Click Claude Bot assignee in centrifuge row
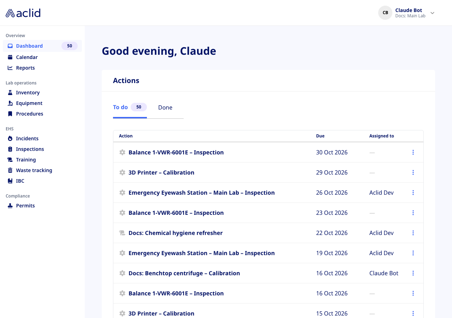Screen dimensions: 452x318 tap(384, 273)
